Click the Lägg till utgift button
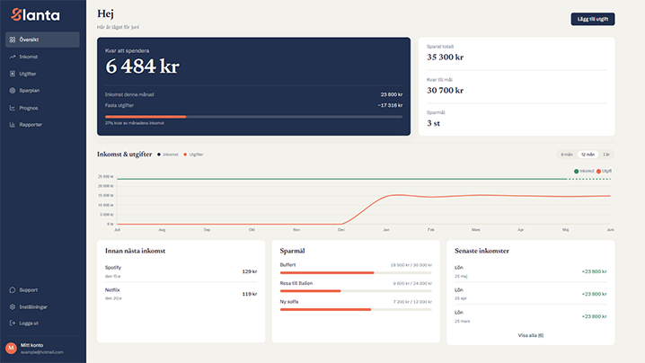 (x=593, y=19)
